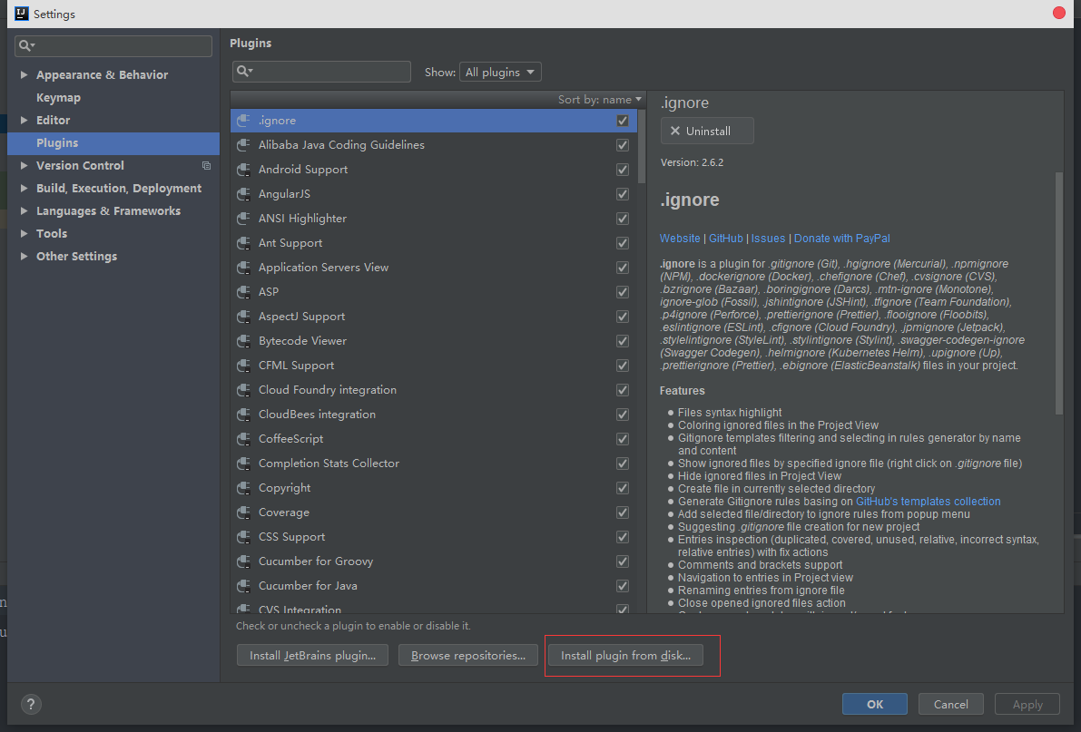Click the AspectJ Support plugin icon
This screenshot has width=1081, height=732.
click(x=243, y=317)
